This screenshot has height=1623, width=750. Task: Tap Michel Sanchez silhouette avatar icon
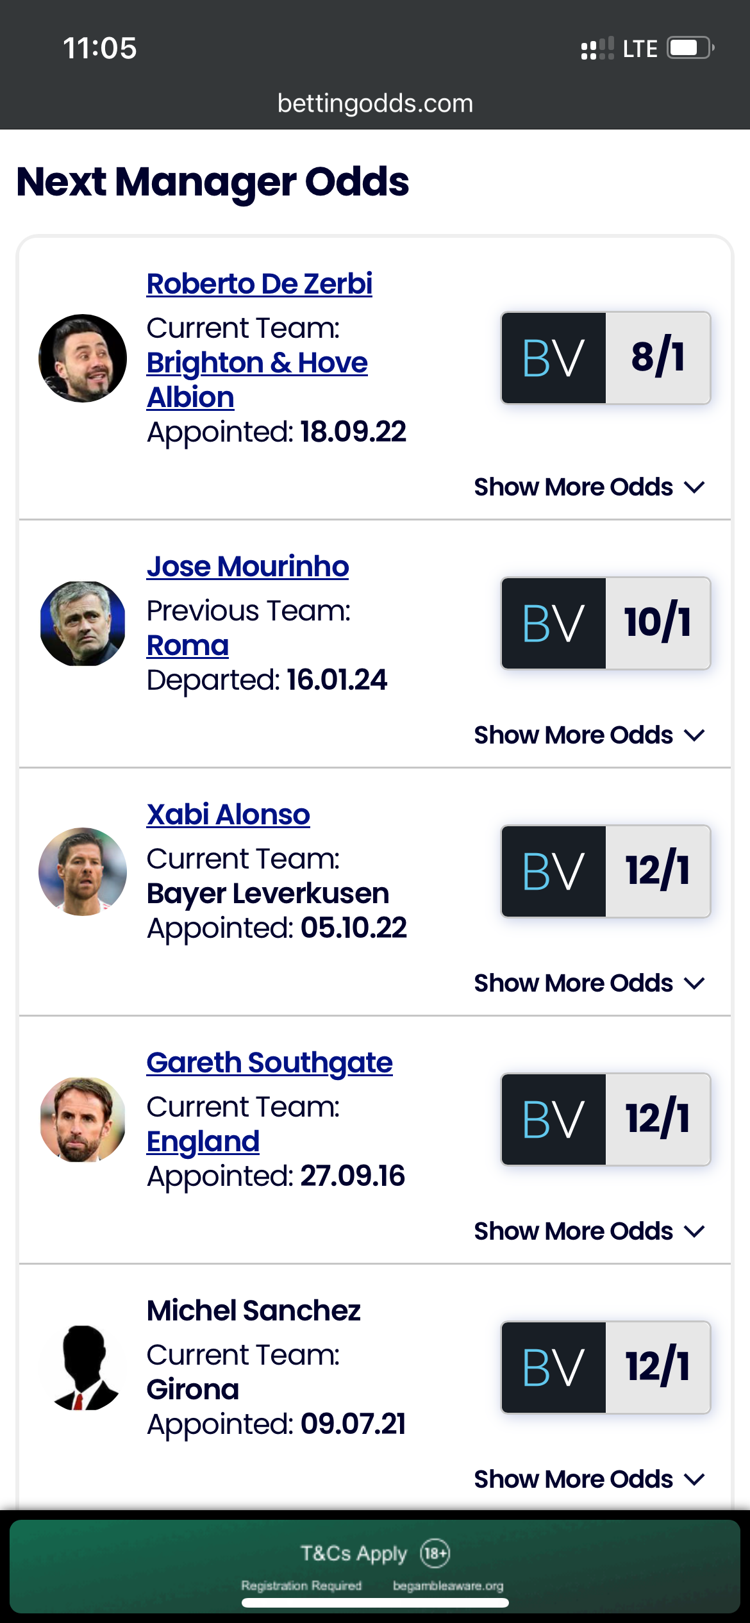tap(83, 1368)
